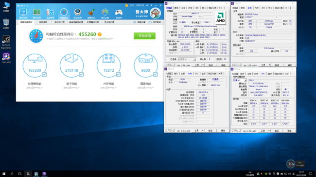Click the overall score value 455260

(x=87, y=34)
